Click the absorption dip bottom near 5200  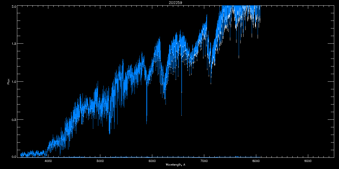pyautogui.click(x=109, y=133)
